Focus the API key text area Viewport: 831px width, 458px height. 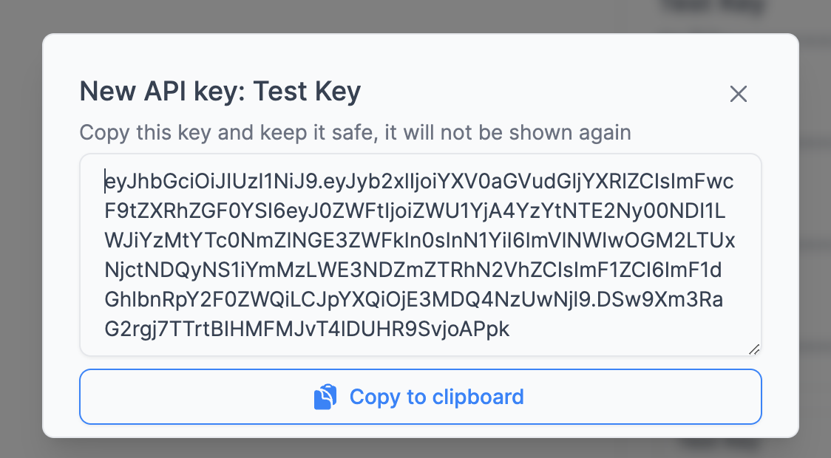pyautogui.click(x=420, y=255)
